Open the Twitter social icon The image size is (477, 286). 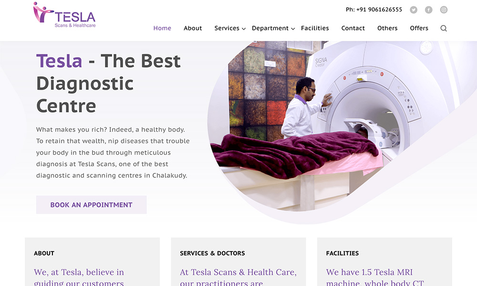414,10
